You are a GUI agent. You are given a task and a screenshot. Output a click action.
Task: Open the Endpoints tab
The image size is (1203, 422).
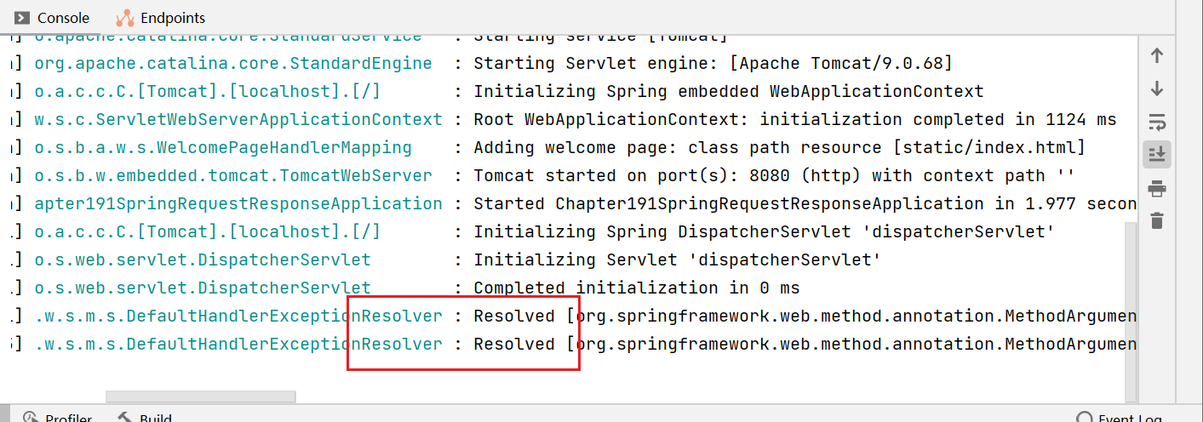(172, 17)
